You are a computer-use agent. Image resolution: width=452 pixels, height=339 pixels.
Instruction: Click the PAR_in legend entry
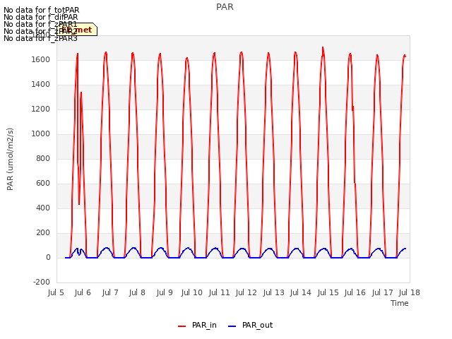pyautogui.click(x=197, y=326)
